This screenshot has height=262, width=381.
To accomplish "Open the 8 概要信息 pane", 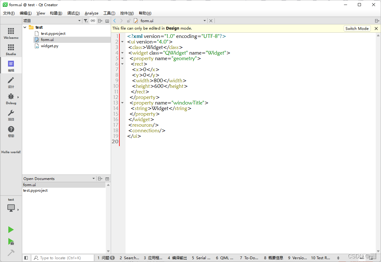I will [x=273, y=258].
